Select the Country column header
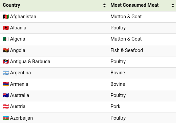 pos(54,5)
